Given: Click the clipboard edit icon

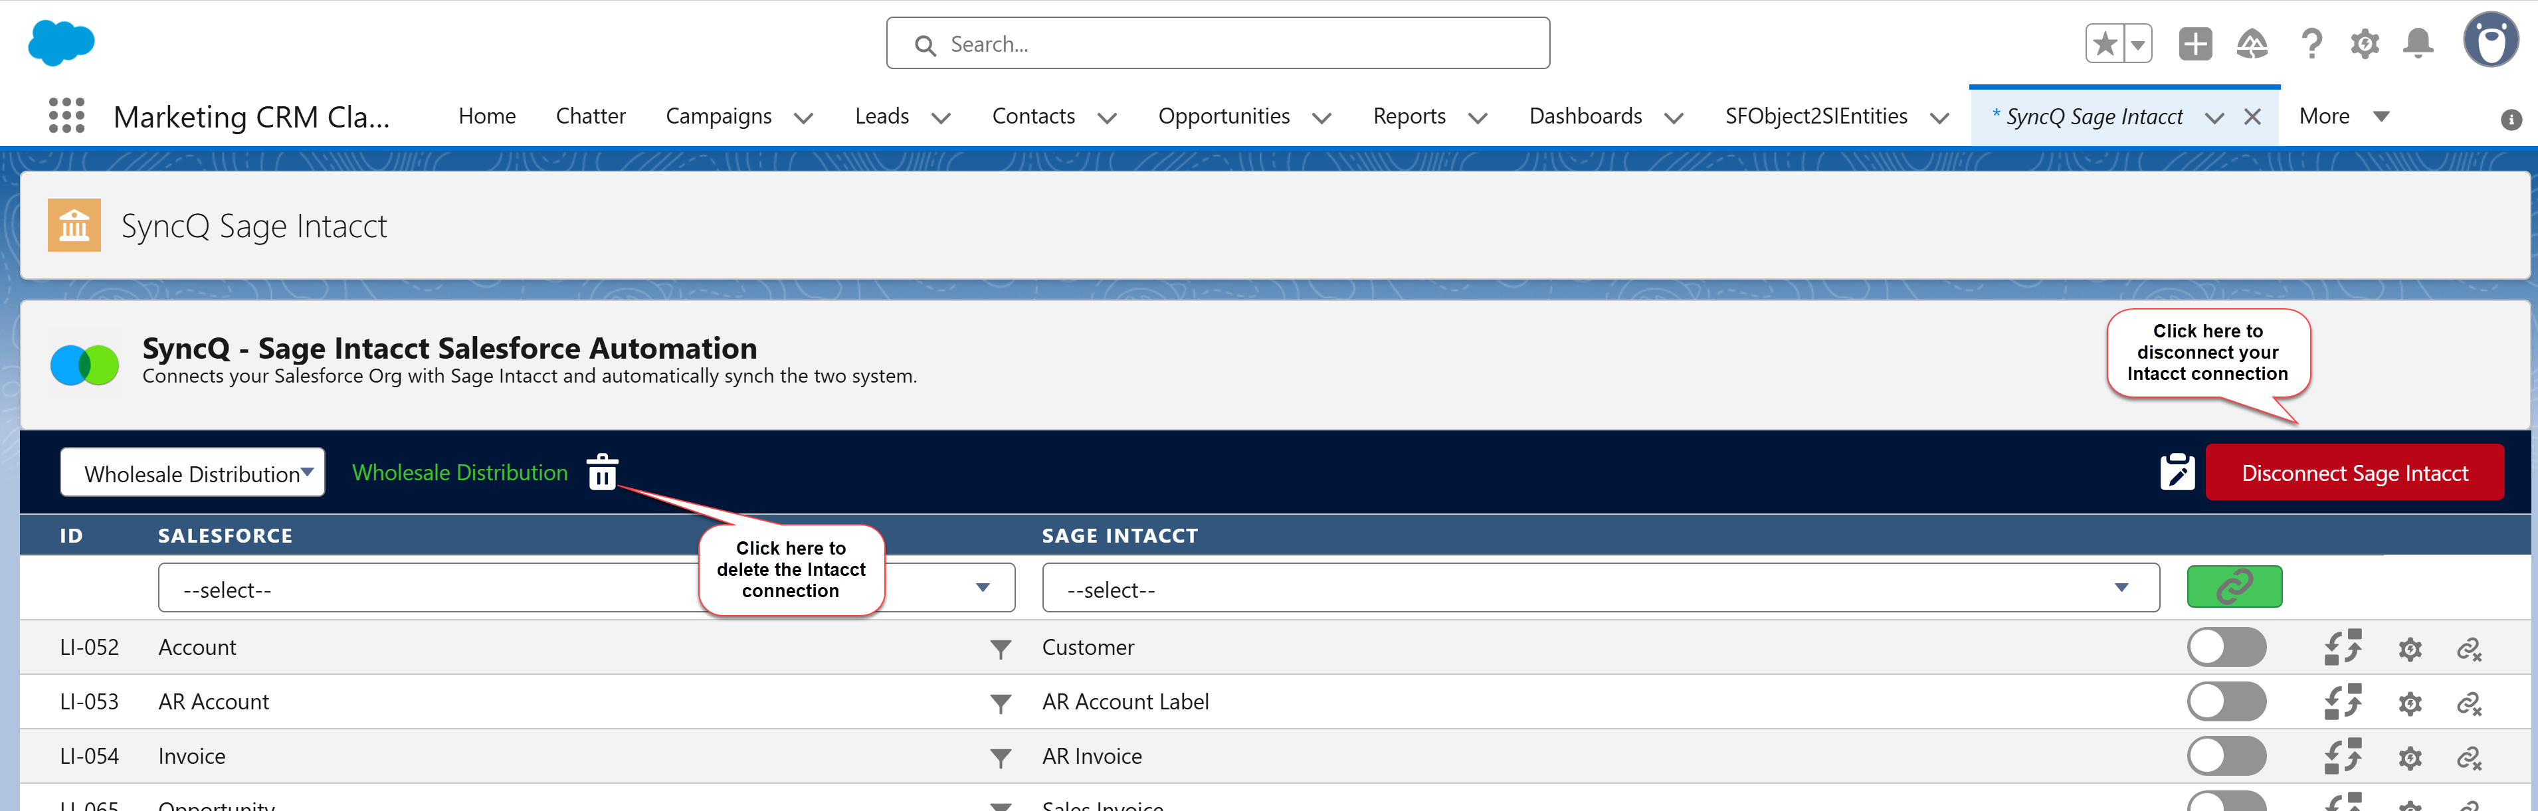Looking at the screenshot, I should [2177, 473].
